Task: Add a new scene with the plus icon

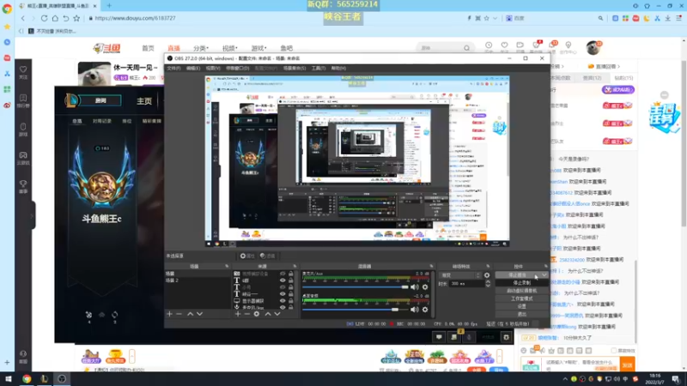Action: click(169, 314)
